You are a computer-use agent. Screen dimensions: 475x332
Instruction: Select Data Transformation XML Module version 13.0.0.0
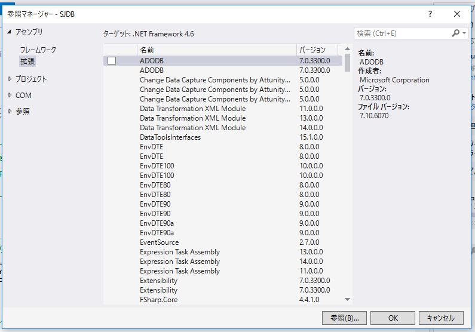pyautogui.click(x=223, y=118)
